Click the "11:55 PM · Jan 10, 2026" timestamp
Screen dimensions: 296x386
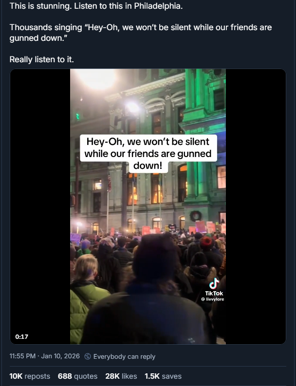tap(45, 356)
